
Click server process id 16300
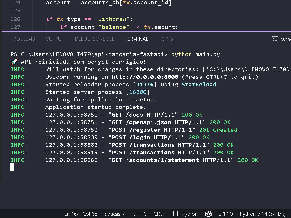[x=138, y=92]
